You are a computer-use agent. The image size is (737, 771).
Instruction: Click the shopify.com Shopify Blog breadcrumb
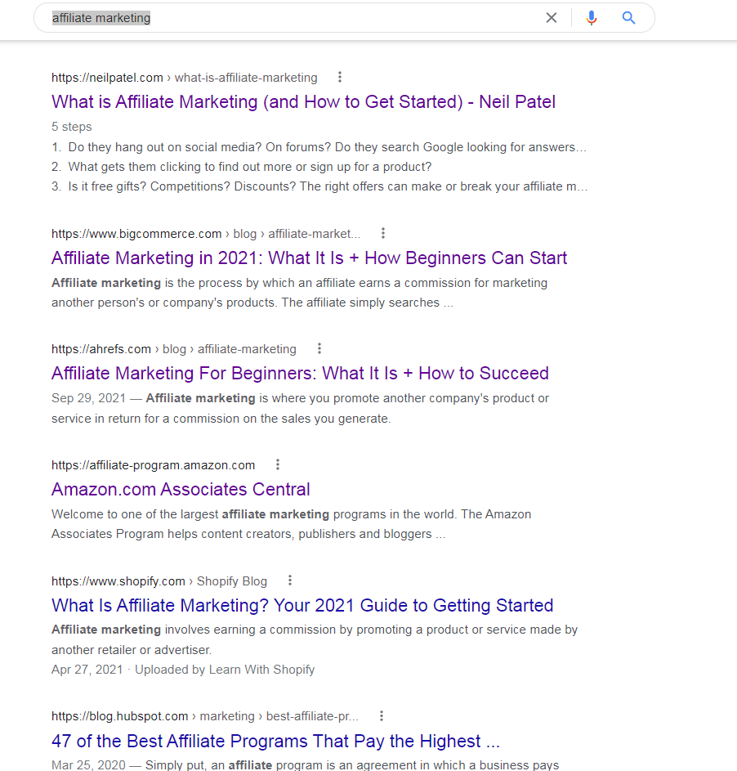tap(159, 581)
